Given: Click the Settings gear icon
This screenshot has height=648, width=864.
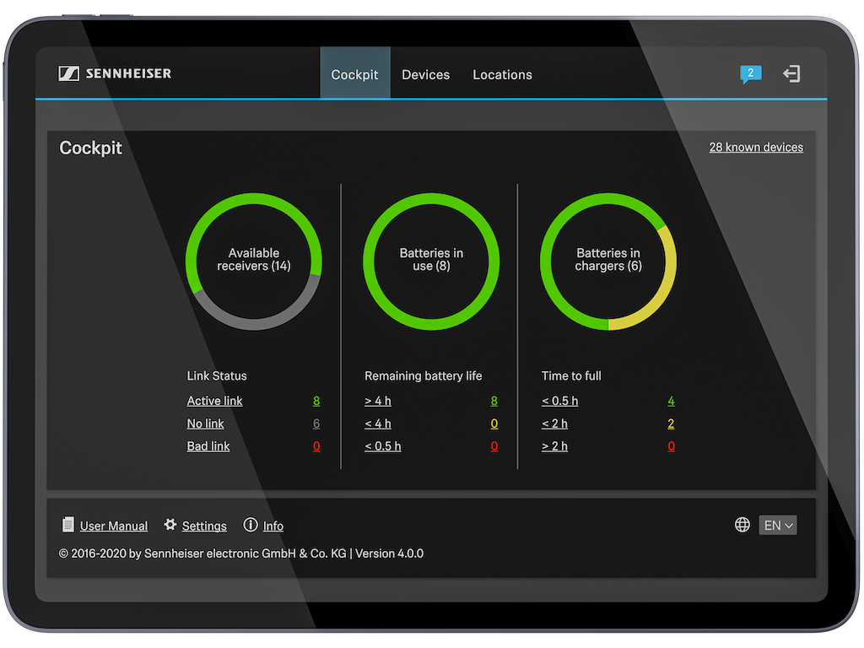Looking at the screenshot, I should point(170,525).
